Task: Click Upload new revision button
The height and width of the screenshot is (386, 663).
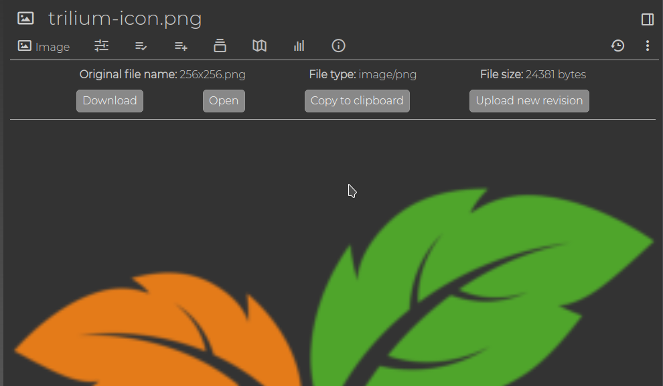Action: coord(529,101)
